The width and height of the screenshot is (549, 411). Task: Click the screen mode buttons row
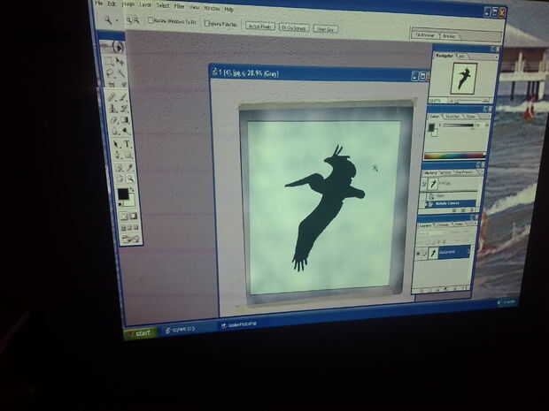tap(129, 228)
